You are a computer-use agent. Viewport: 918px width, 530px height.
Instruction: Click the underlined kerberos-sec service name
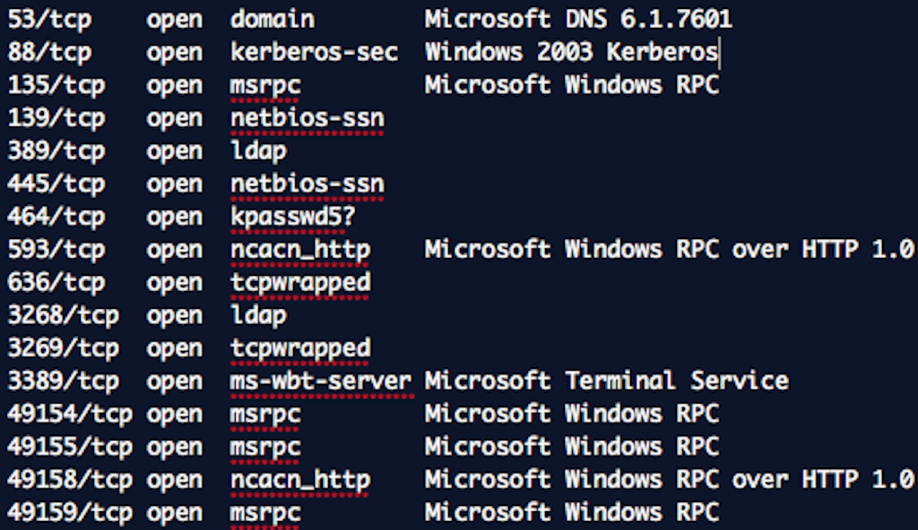[x=314, y=52]
